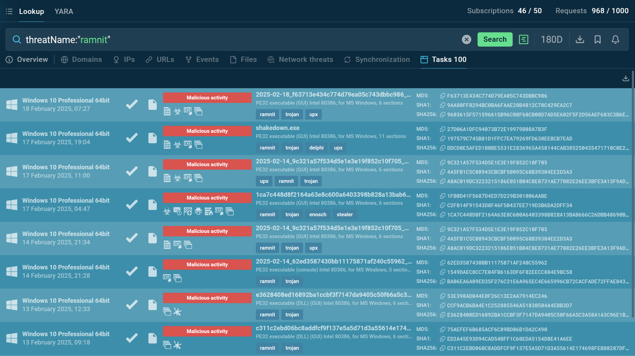The width and height of the screenshot is (635, 356).
Task: Open the shakedown.exe task
Action: [278, 128]
